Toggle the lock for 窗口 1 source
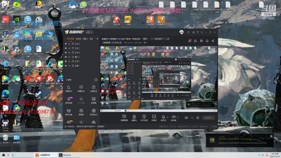Viewport: 281px width, 158px height. [69, 57]
